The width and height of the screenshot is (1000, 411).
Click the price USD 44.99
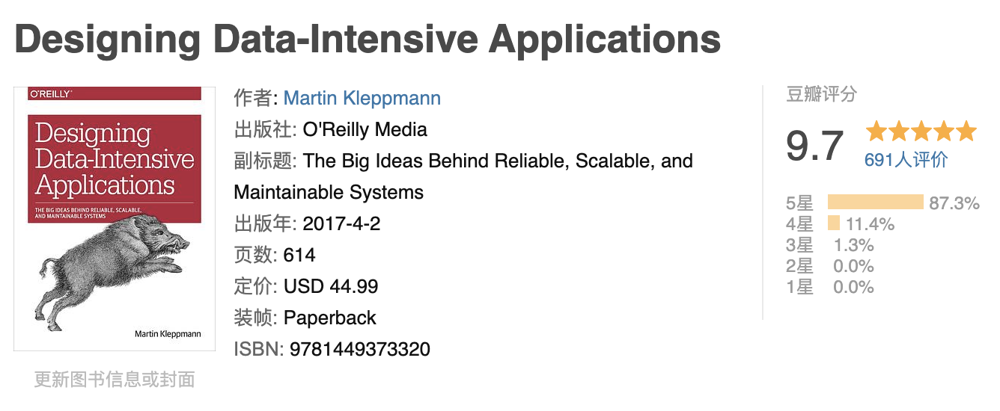coord(331,286)
